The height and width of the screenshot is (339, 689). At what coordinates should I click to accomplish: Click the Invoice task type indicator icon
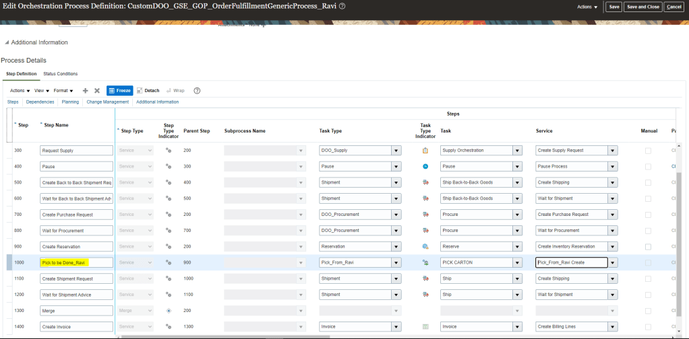[425, 326]
